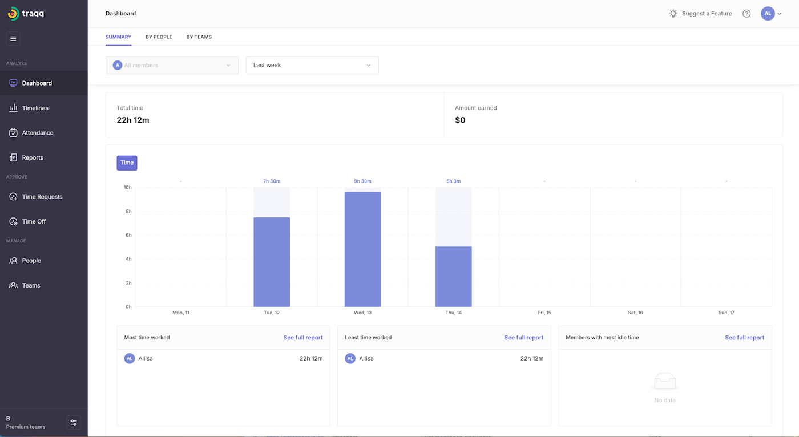Open Timelines via its bar-chart icon
799x437 pixels.
coord(13,108)
